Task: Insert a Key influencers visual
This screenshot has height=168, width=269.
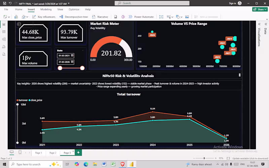Action: [x=44, y=17]
